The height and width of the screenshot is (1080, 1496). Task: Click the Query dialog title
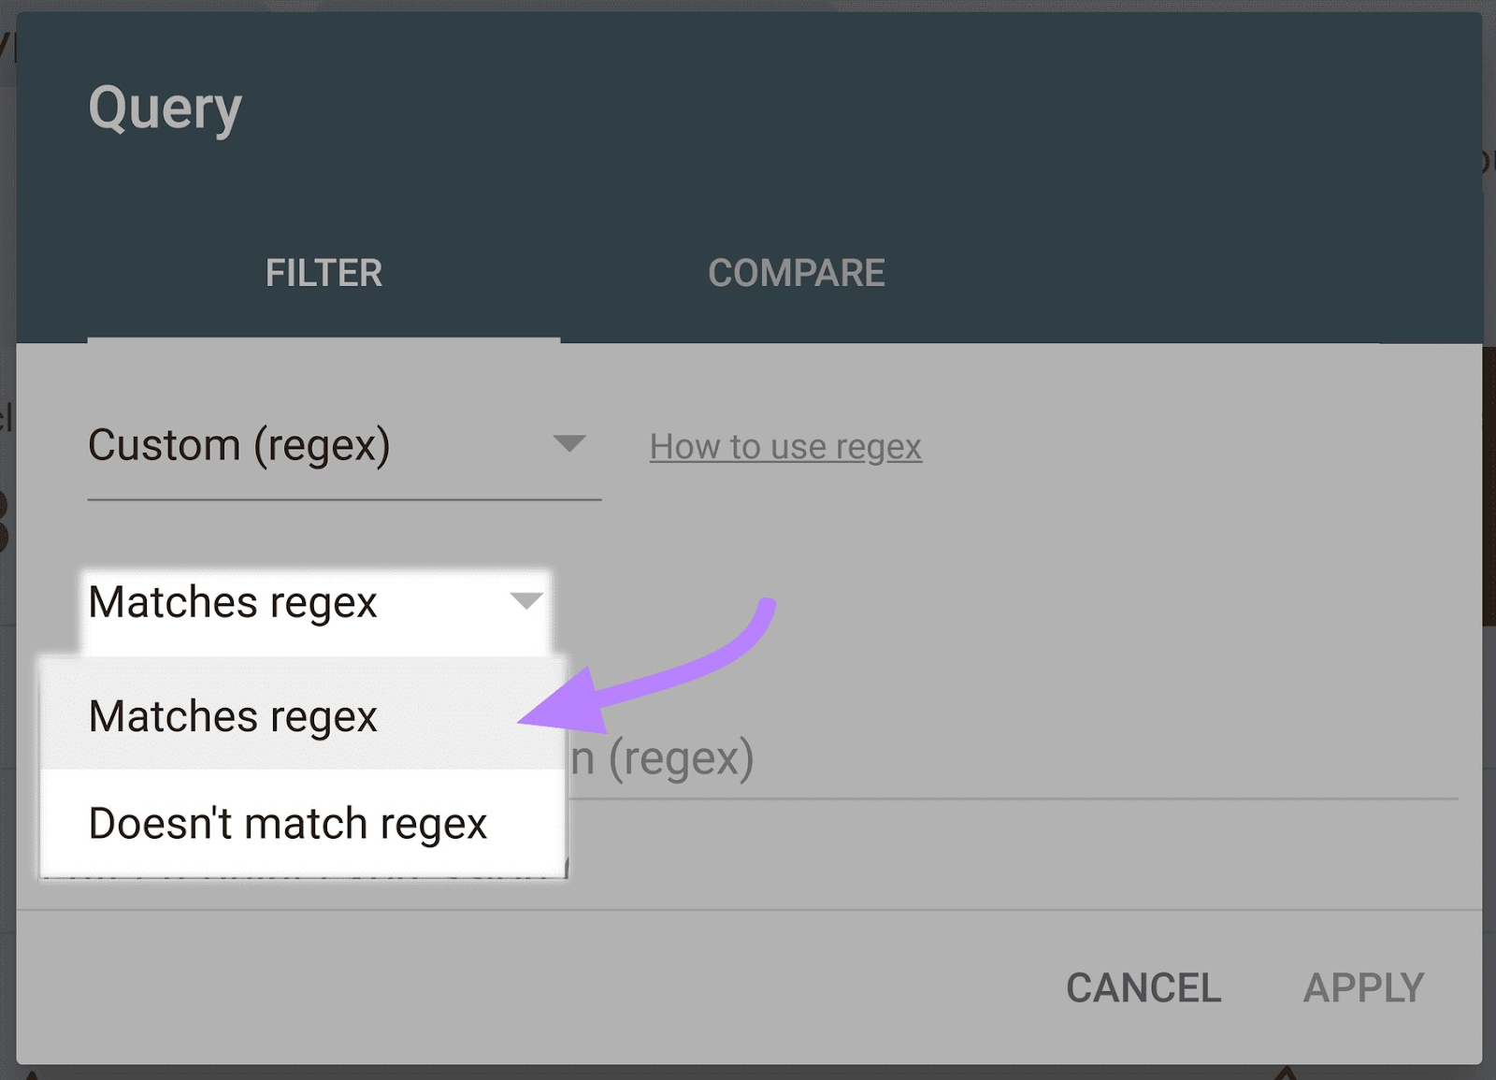tap(165, 107)
